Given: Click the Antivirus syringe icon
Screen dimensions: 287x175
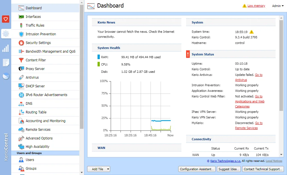Looking at the screenshot, I should tap(21, 77).
